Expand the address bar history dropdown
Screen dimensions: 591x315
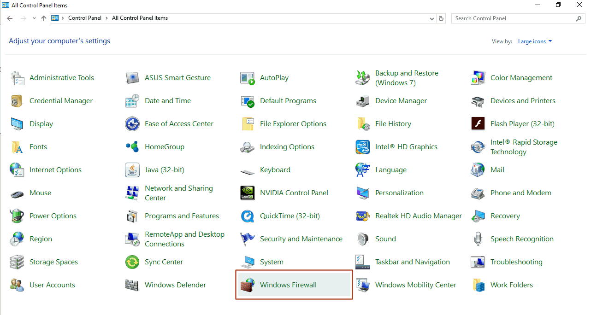(x=432, y=18)
